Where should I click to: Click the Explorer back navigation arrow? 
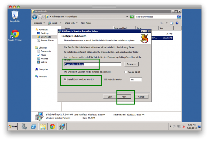(x=35, y=16)
